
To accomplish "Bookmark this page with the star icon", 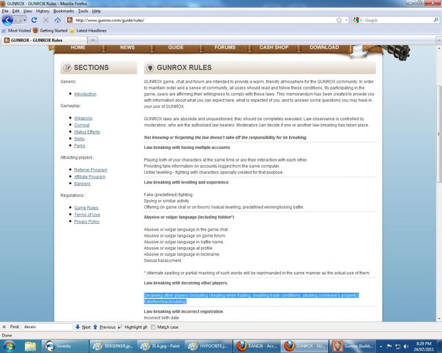I will click(339, 20).
